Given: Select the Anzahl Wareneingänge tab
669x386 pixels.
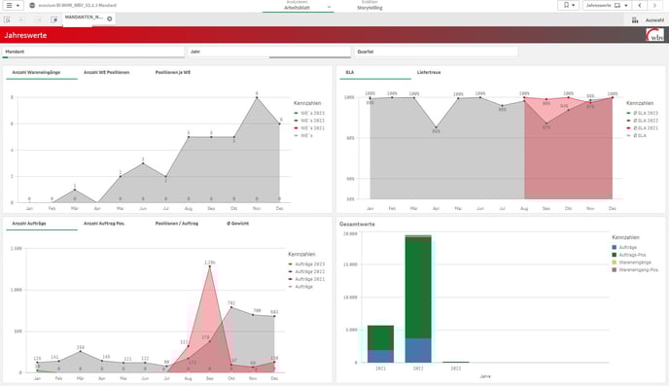Looking at the screenshot, I should pyautogui.click(x=36, y=73).
